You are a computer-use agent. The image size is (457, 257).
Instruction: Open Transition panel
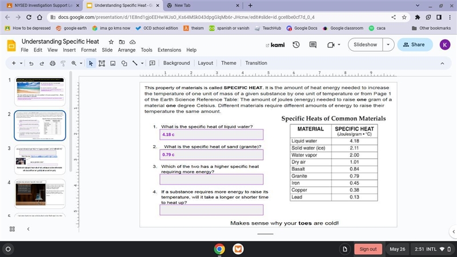pyautogui.click(x=256, y=63)
